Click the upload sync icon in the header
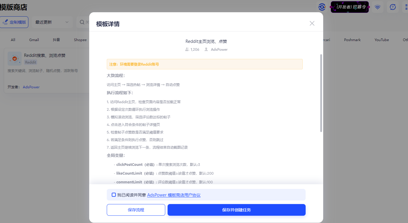This screenshot has height=223, width=408. [x=393, y=7]
